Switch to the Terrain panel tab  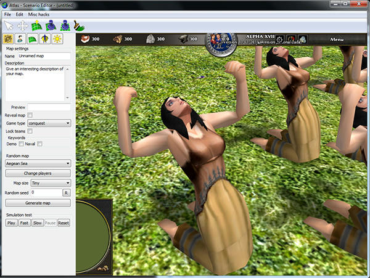(x=33, y=39)
